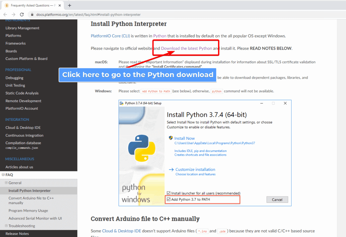Select the Frequently Asked Questions tab

[x=33, y=5]
